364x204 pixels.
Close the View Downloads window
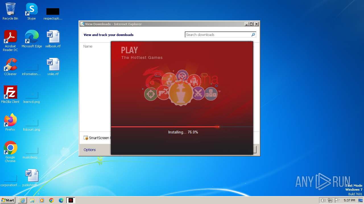click(257, 24)
